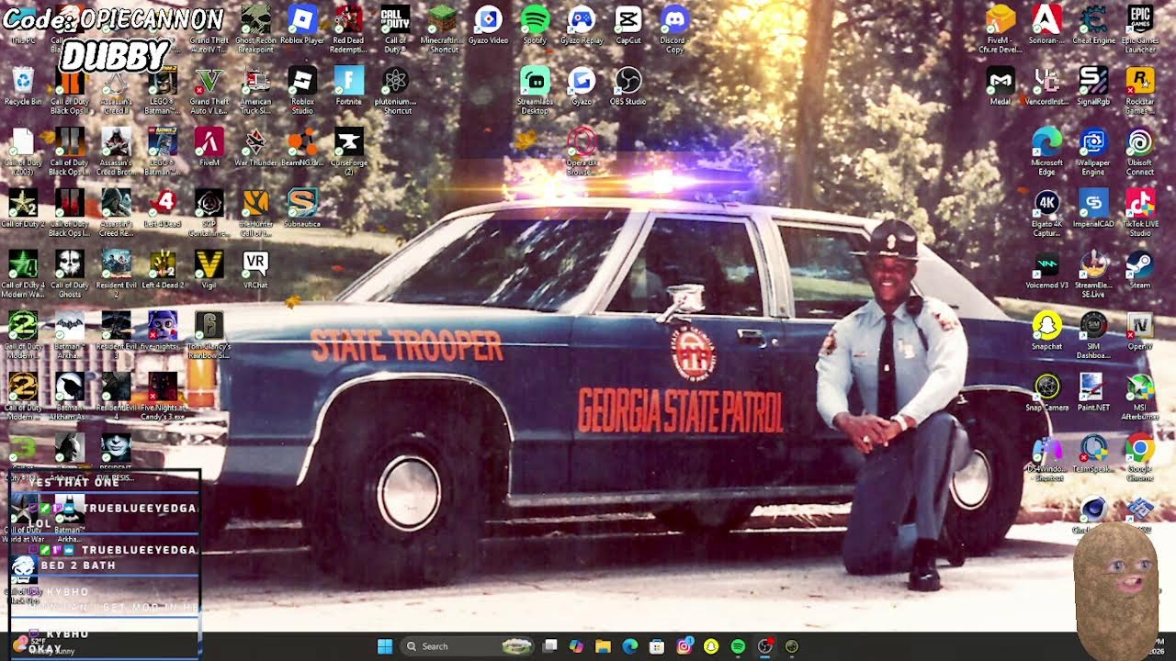Launch the Roblox Player shortcut
Screen dimensions: 1176x661
point(302,25)
